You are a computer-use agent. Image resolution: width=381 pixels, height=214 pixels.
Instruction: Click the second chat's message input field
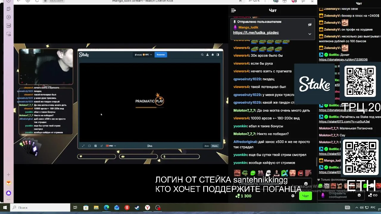point(341,195)
